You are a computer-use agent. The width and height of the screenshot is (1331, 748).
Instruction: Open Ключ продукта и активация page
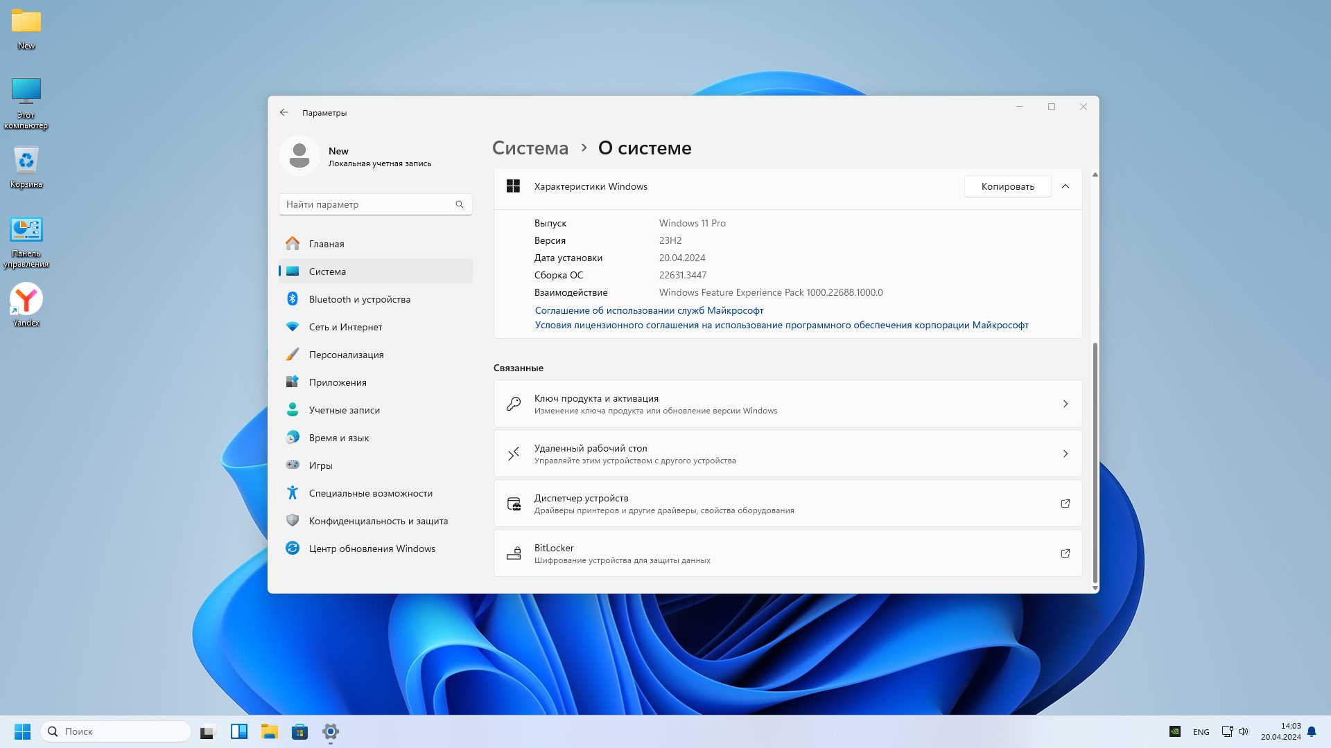[788, 404]
